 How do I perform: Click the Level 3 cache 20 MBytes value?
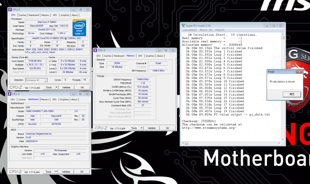click(68, 72)
